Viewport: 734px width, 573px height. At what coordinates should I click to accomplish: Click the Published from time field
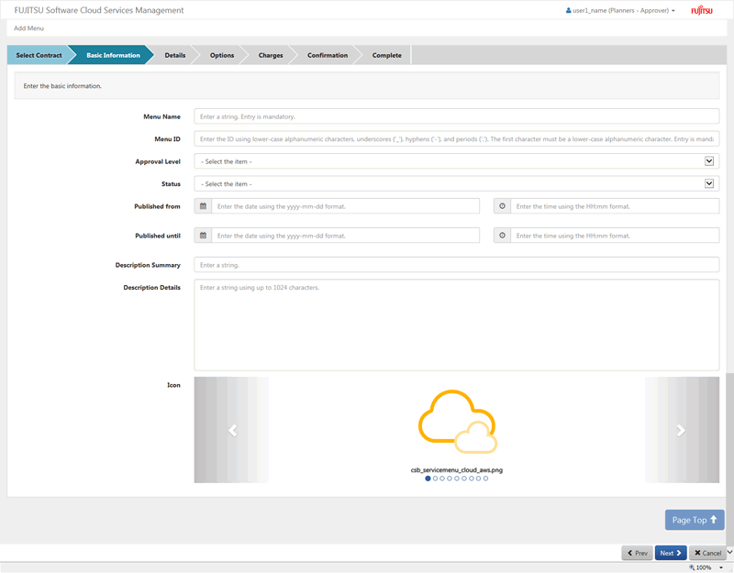coord(615,206)
